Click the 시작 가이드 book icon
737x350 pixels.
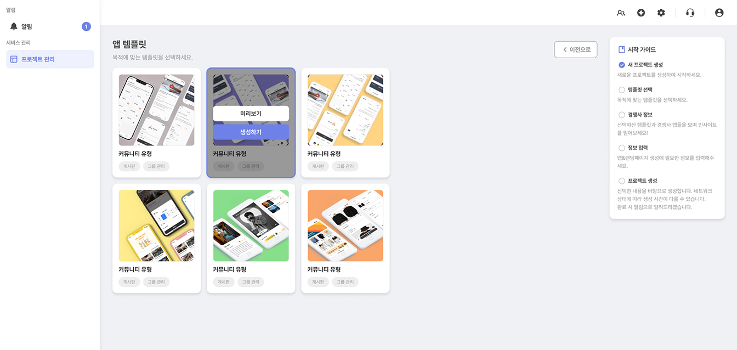pyautogui.click(x=622, y=49)
